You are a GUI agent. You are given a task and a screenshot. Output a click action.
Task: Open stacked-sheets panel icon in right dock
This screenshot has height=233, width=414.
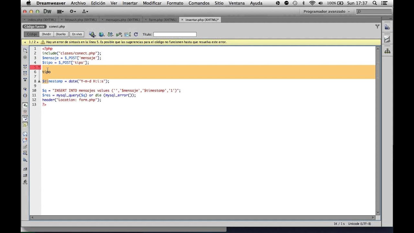tap(387, 39)
